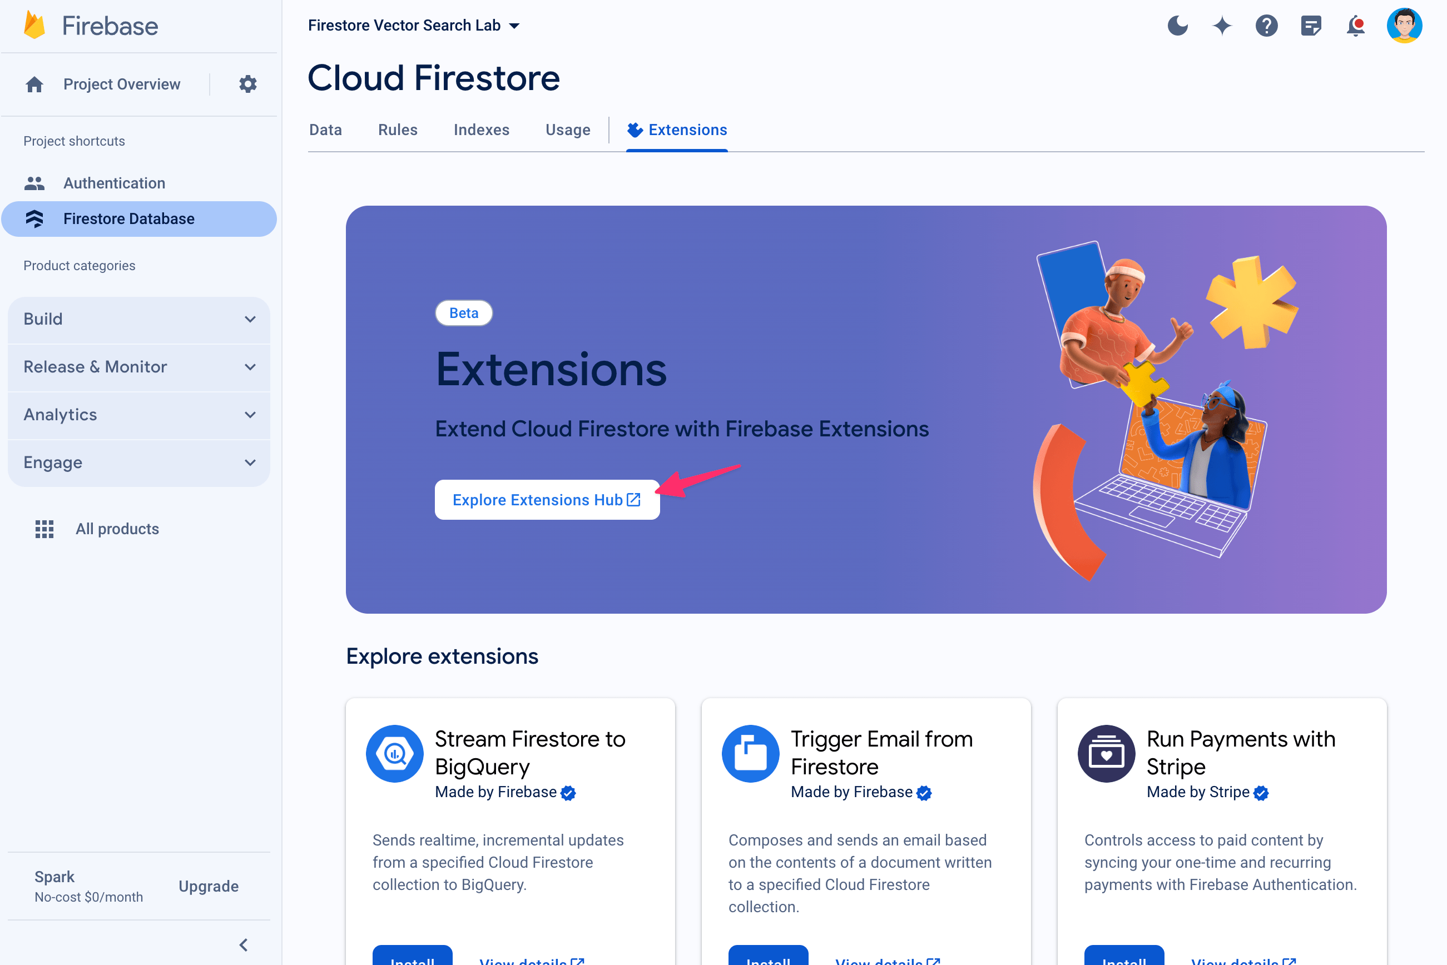Click the help question mark icon
This screenshot has width=1447, height=965.
[1266, 25]
